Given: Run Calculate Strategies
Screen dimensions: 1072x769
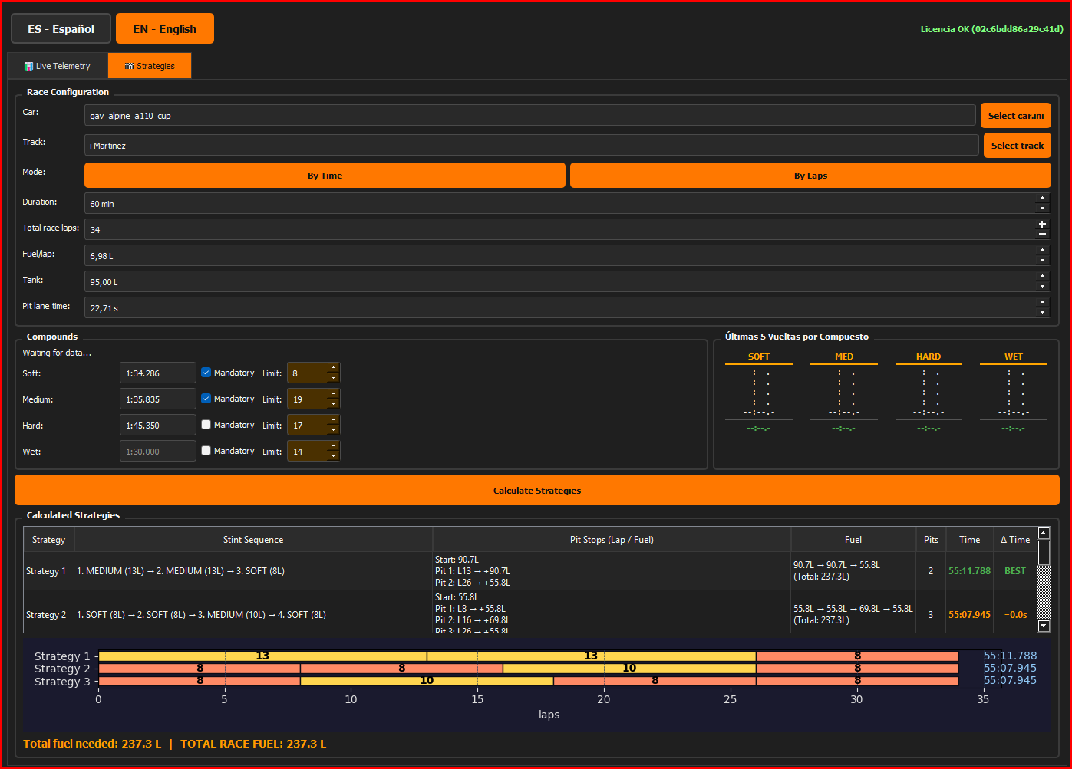Looking at the screenshot, I should pos(537,491).
